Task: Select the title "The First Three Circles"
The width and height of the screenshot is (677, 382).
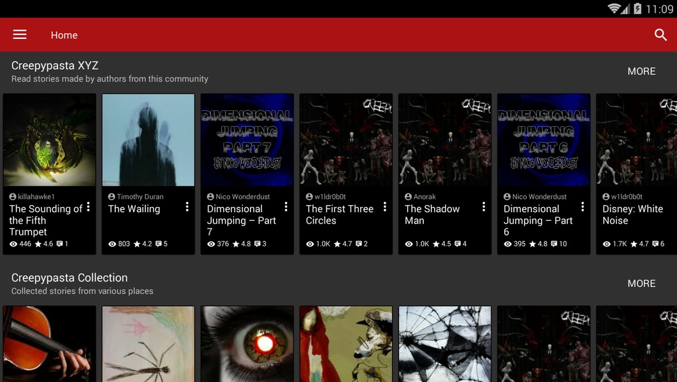Action: [x=339, y=215]
